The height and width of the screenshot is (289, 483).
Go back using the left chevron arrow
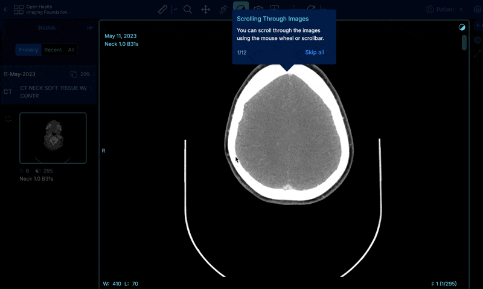[x=5, y=10]
